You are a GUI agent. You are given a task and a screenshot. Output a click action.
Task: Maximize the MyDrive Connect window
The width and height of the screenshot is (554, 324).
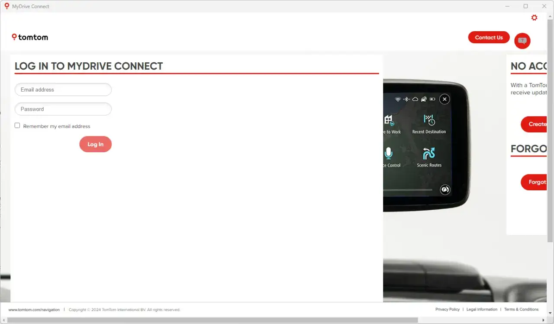[x=525, y=6]
